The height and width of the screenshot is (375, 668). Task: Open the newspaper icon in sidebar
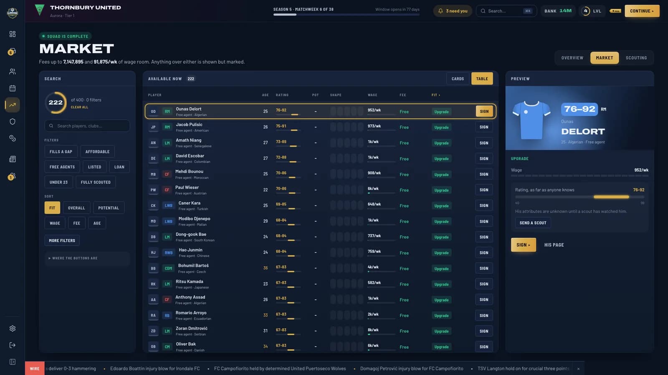point(13,159)
